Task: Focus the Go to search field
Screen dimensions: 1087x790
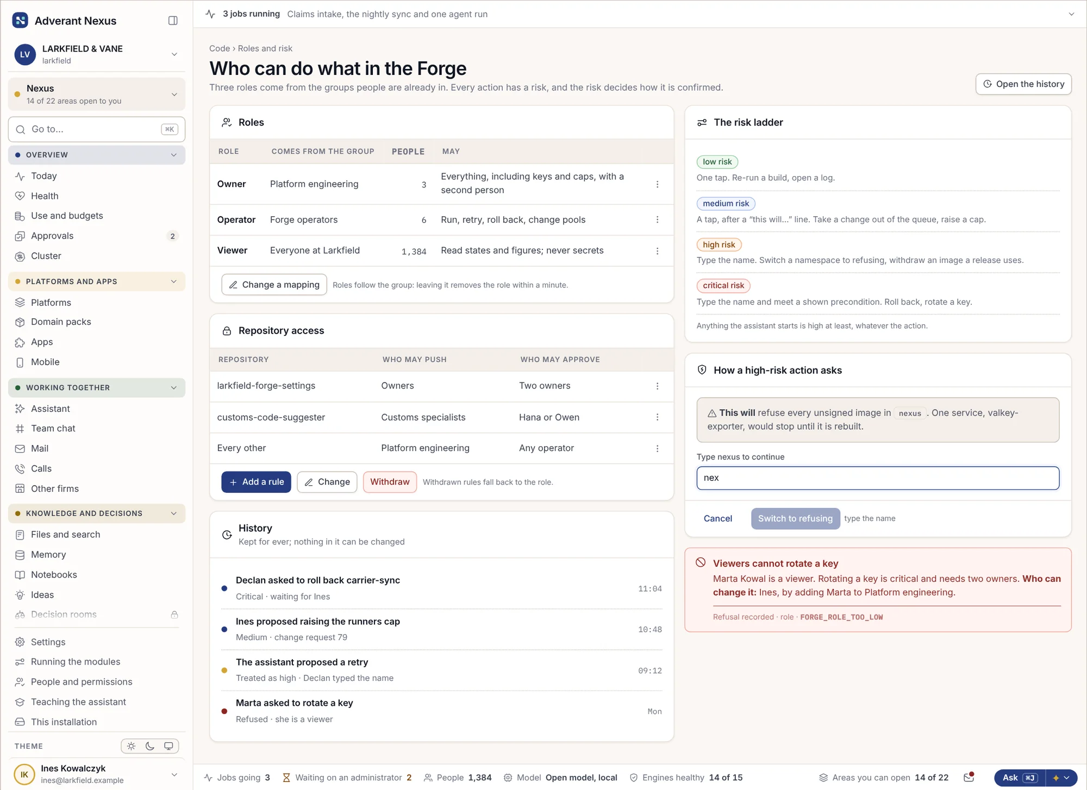Action: pos(97,129)
